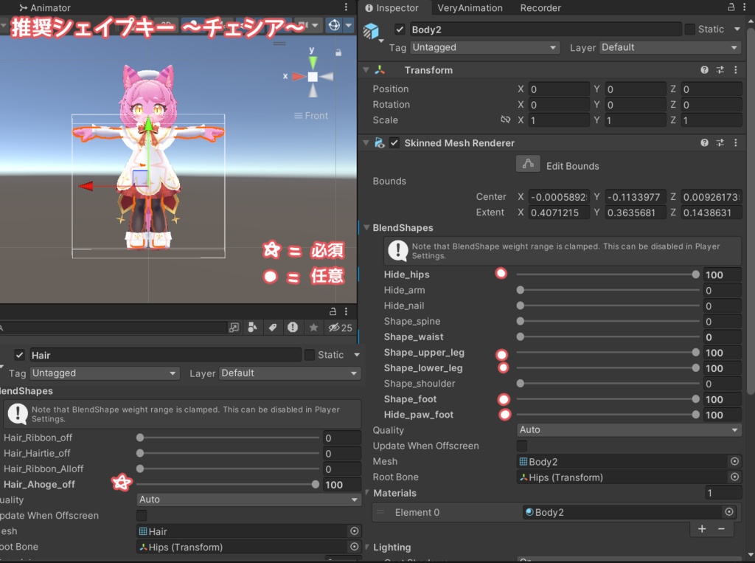Image resolution: width=755 pixels, height=563 pixels.
Task: Enable Static checkbox for Body2
Action: (689, 30)
